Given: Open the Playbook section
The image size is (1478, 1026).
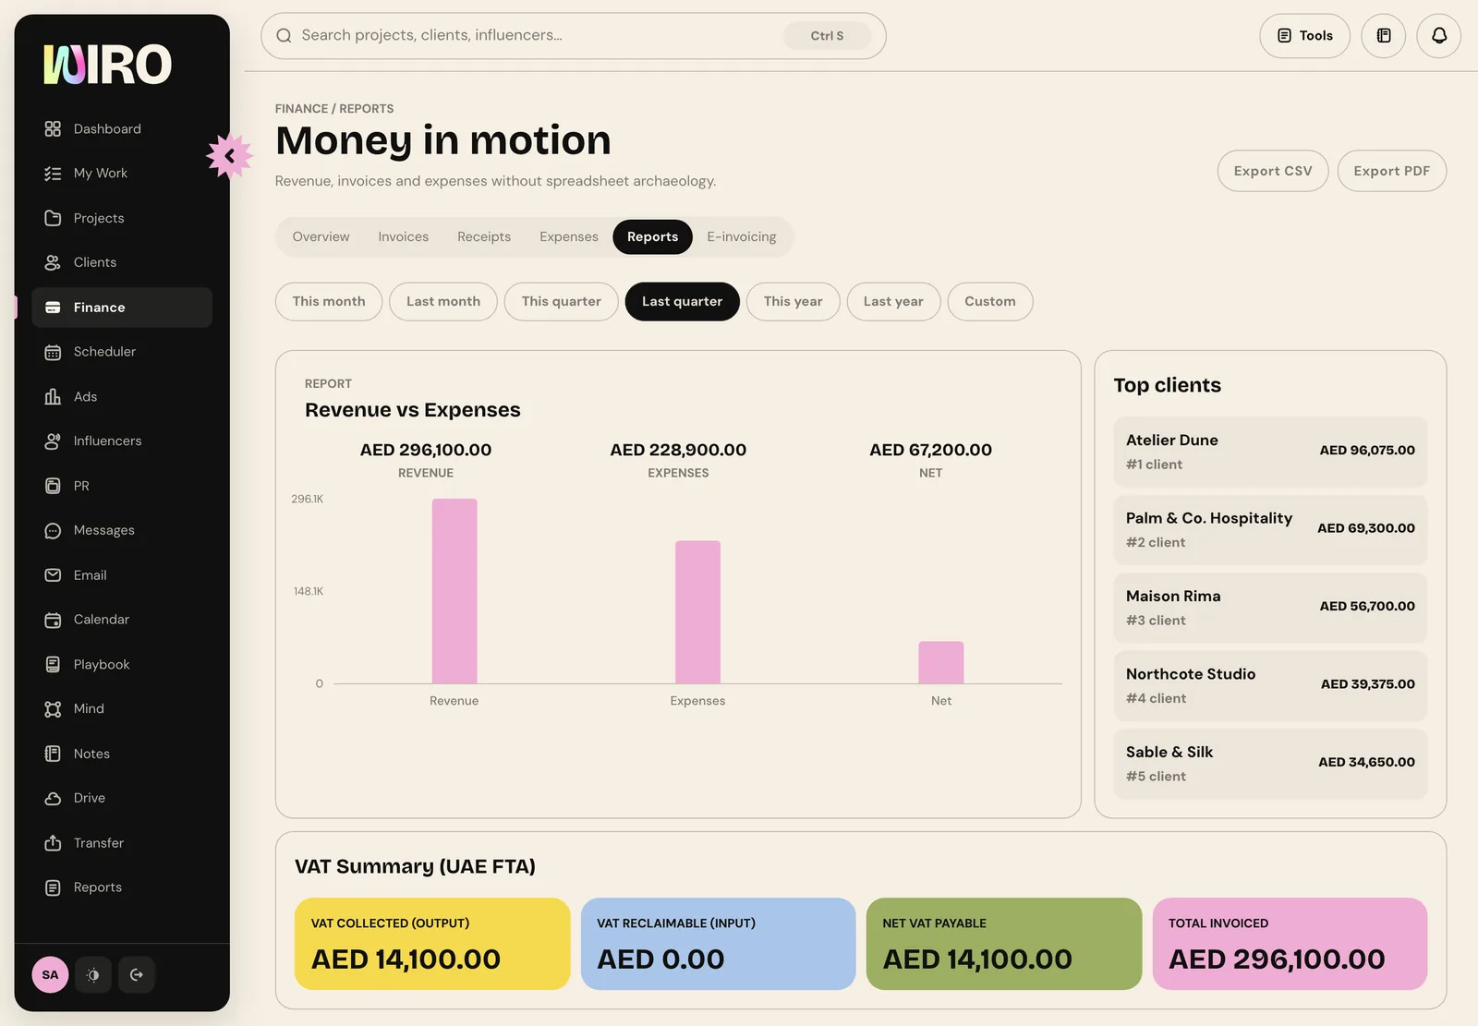Looking at the screenshot, I should pyautogui.click(x=122, y=664).
